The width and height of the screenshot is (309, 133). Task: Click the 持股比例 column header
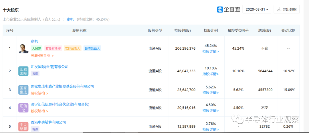211,31
